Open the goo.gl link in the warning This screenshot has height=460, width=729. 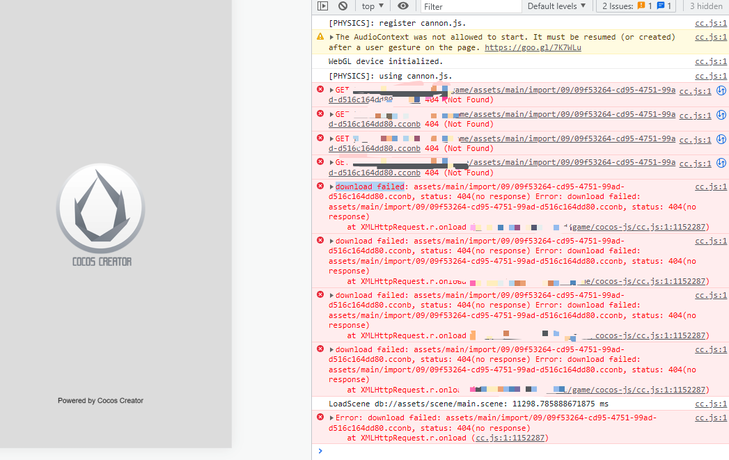click(533, 47)
